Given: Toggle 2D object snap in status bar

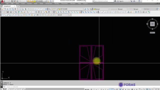Looking at the screenshot, I should tap(113, 89).
